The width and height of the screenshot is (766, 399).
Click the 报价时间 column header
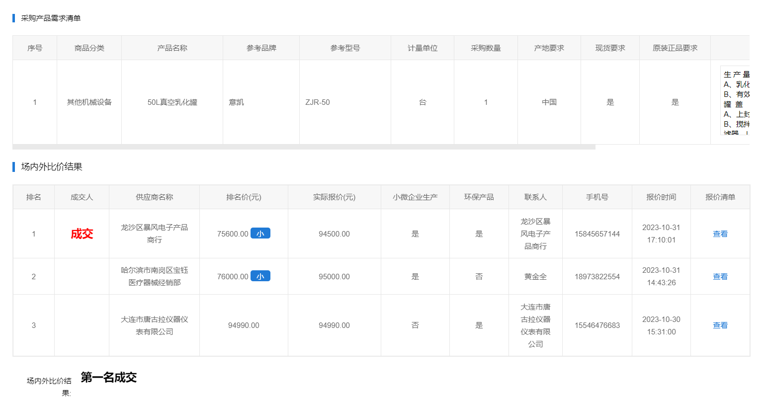[661, 197]
